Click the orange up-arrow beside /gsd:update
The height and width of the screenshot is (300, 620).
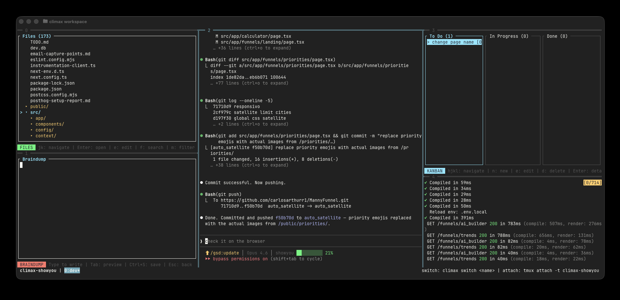(x=207, y=252)
